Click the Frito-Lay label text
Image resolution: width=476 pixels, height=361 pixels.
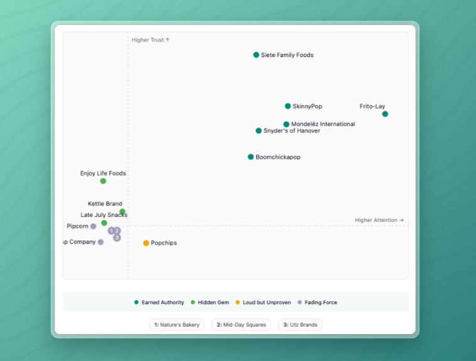pyautogui.click(x=372, y=107)
